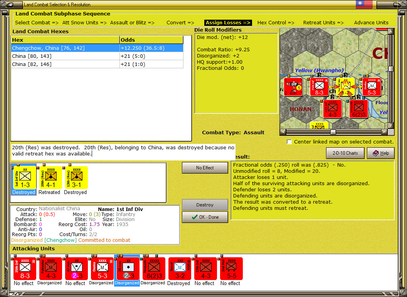
Task: Click the Advance Units subphase step
Action: click(x=371, y=23)
